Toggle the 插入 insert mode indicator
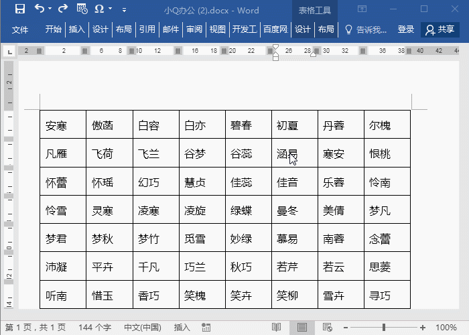 [x=182, y=328]
